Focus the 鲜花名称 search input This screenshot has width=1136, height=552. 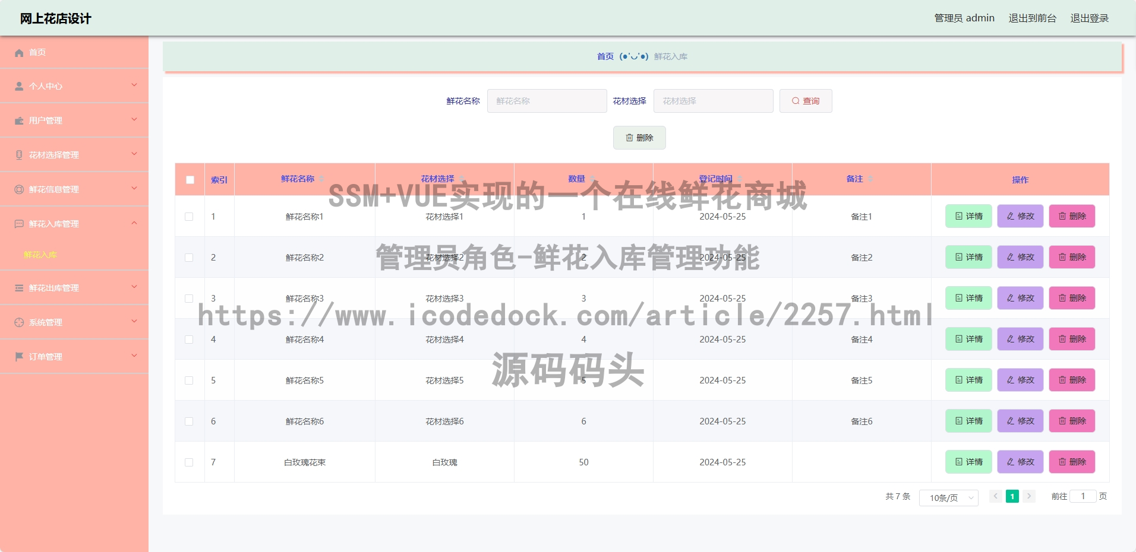[547, 101]
